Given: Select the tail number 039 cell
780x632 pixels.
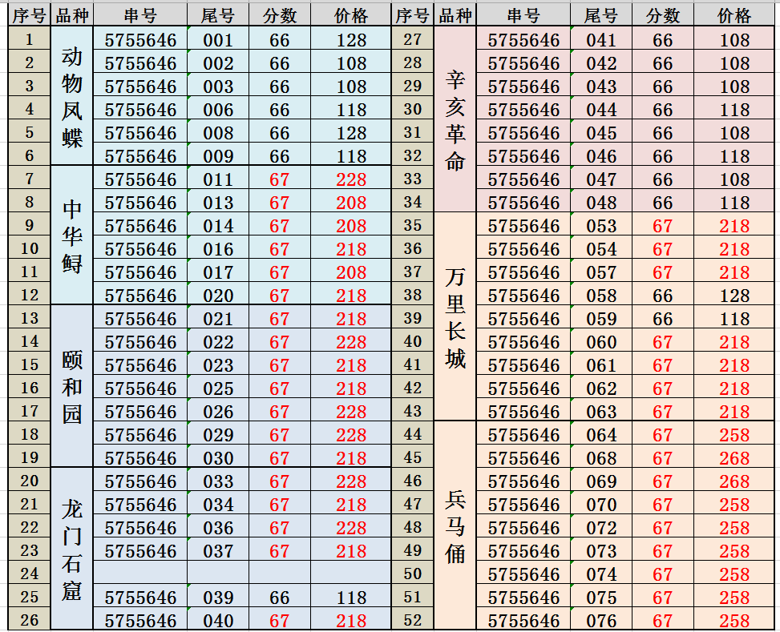Looking at the screenshot, I should click(x=217, y=598).
